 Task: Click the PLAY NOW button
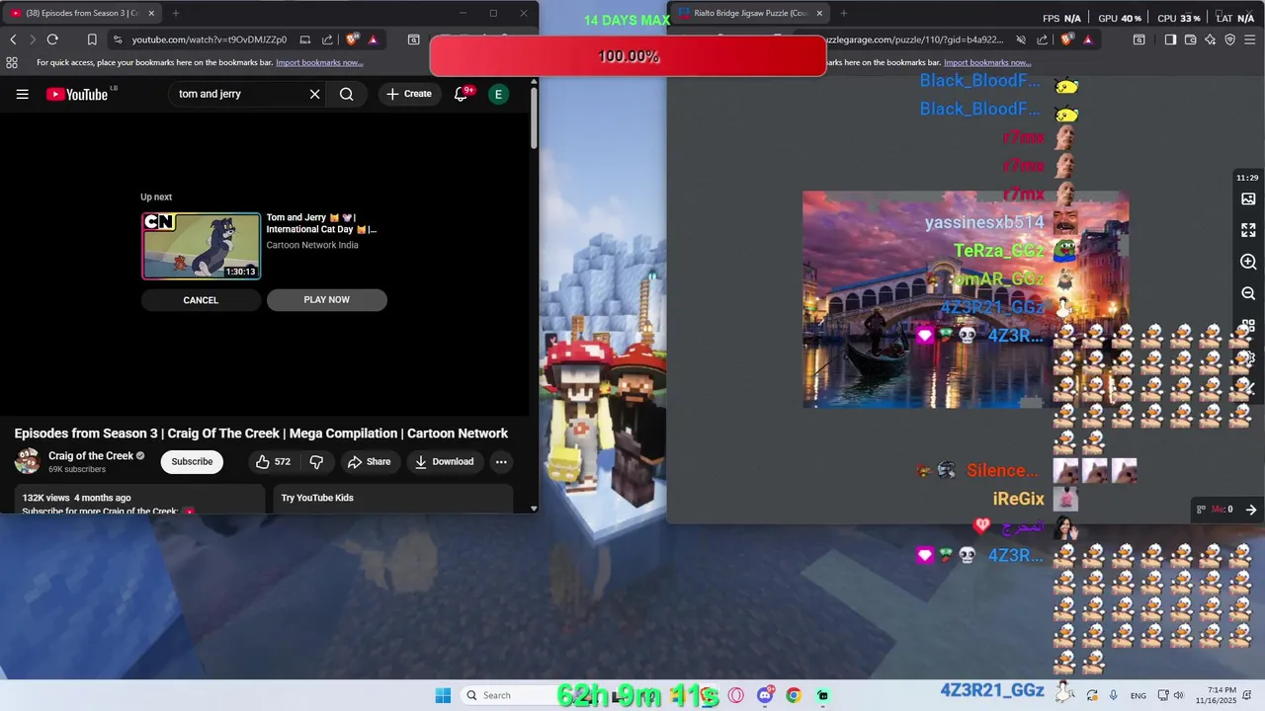point(326,300)
